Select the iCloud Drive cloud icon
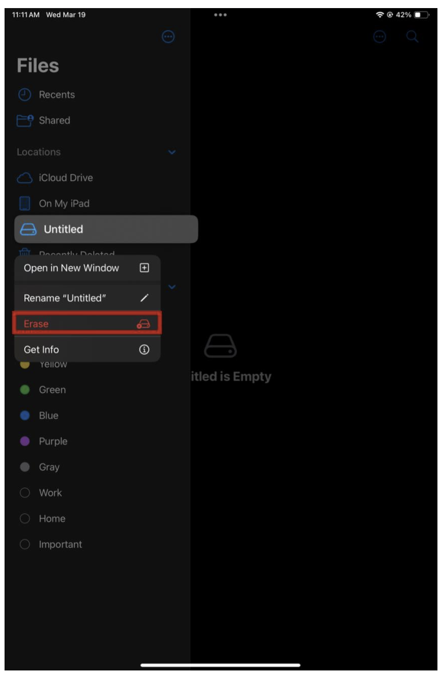Viewport: 443px width, 675px height. click(x=25, y=178)
